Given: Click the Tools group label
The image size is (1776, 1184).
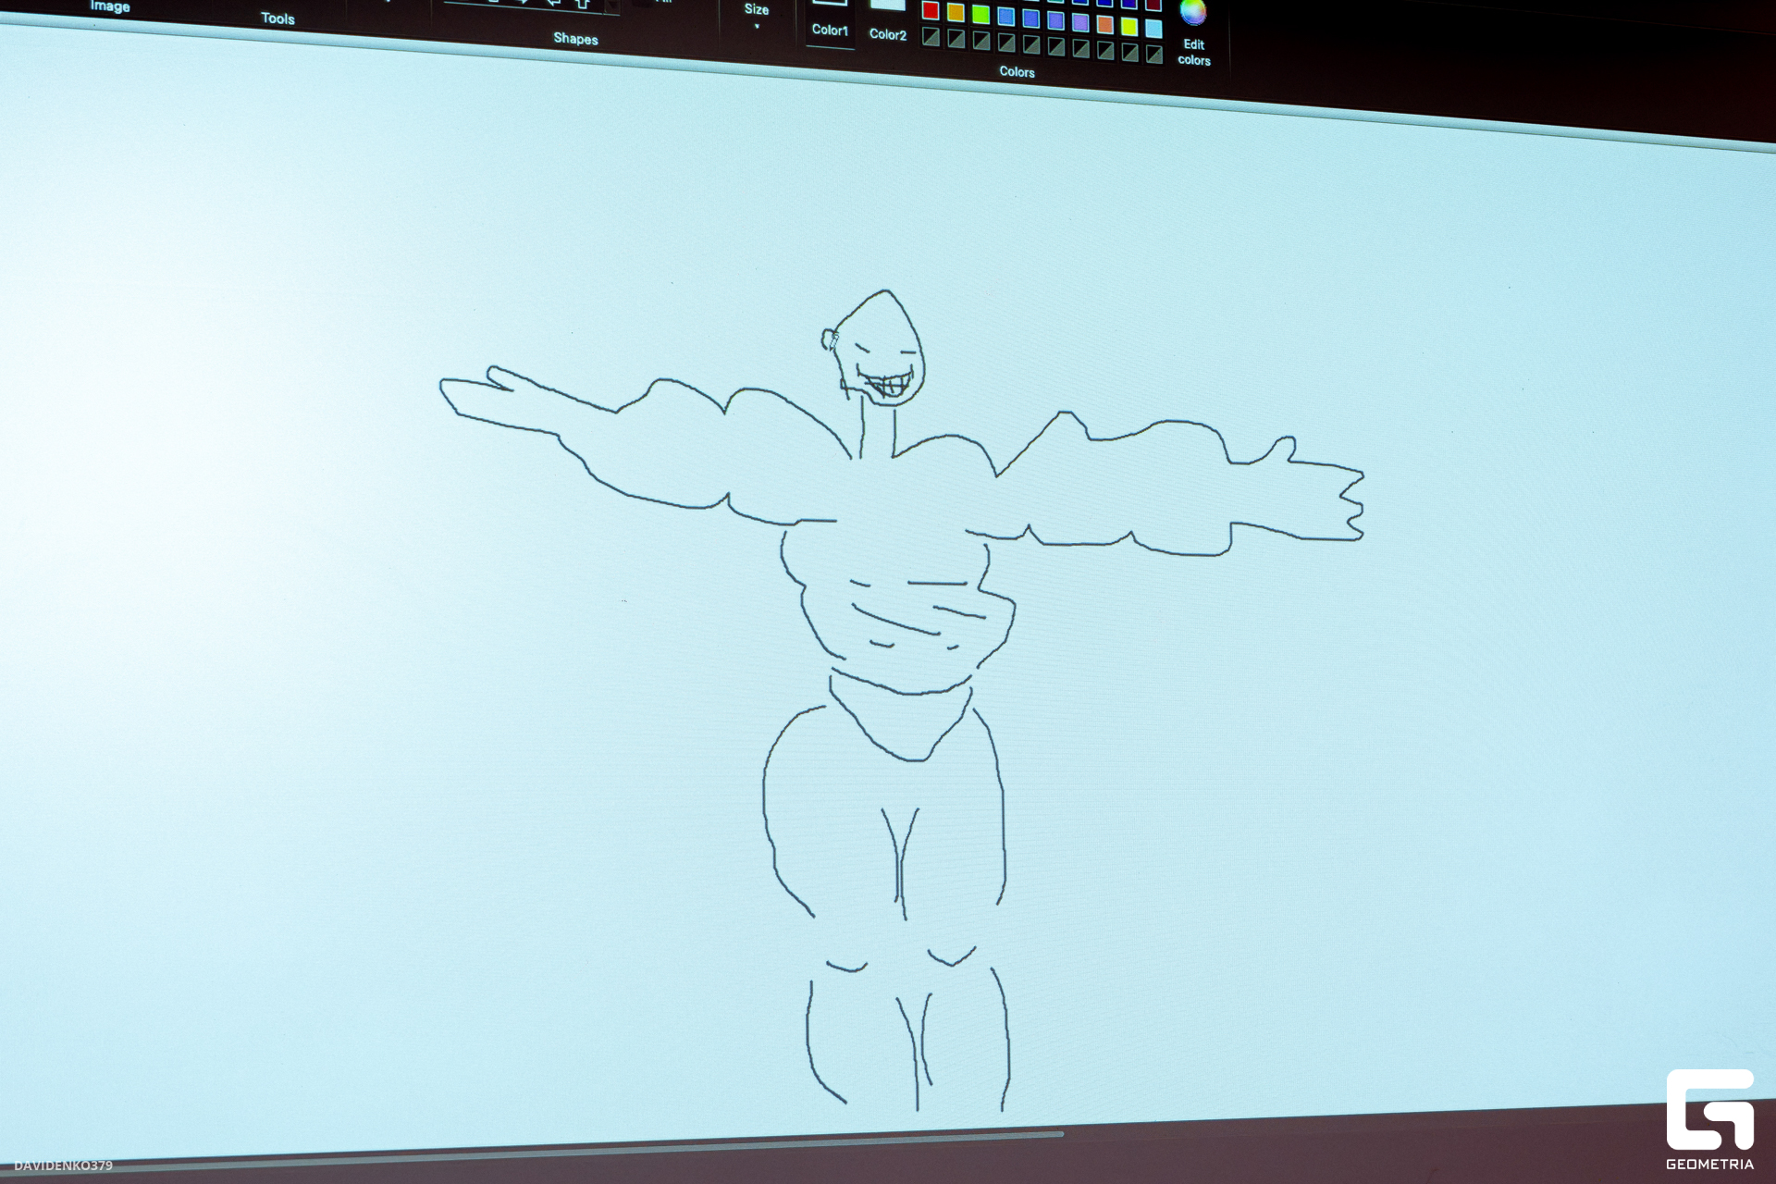Looking at the screenshot, I should pos(277,18).
